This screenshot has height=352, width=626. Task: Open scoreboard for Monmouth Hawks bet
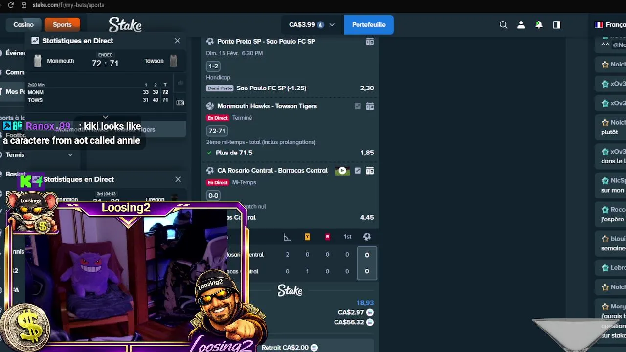pyautogui.click(x=370, y=106)
